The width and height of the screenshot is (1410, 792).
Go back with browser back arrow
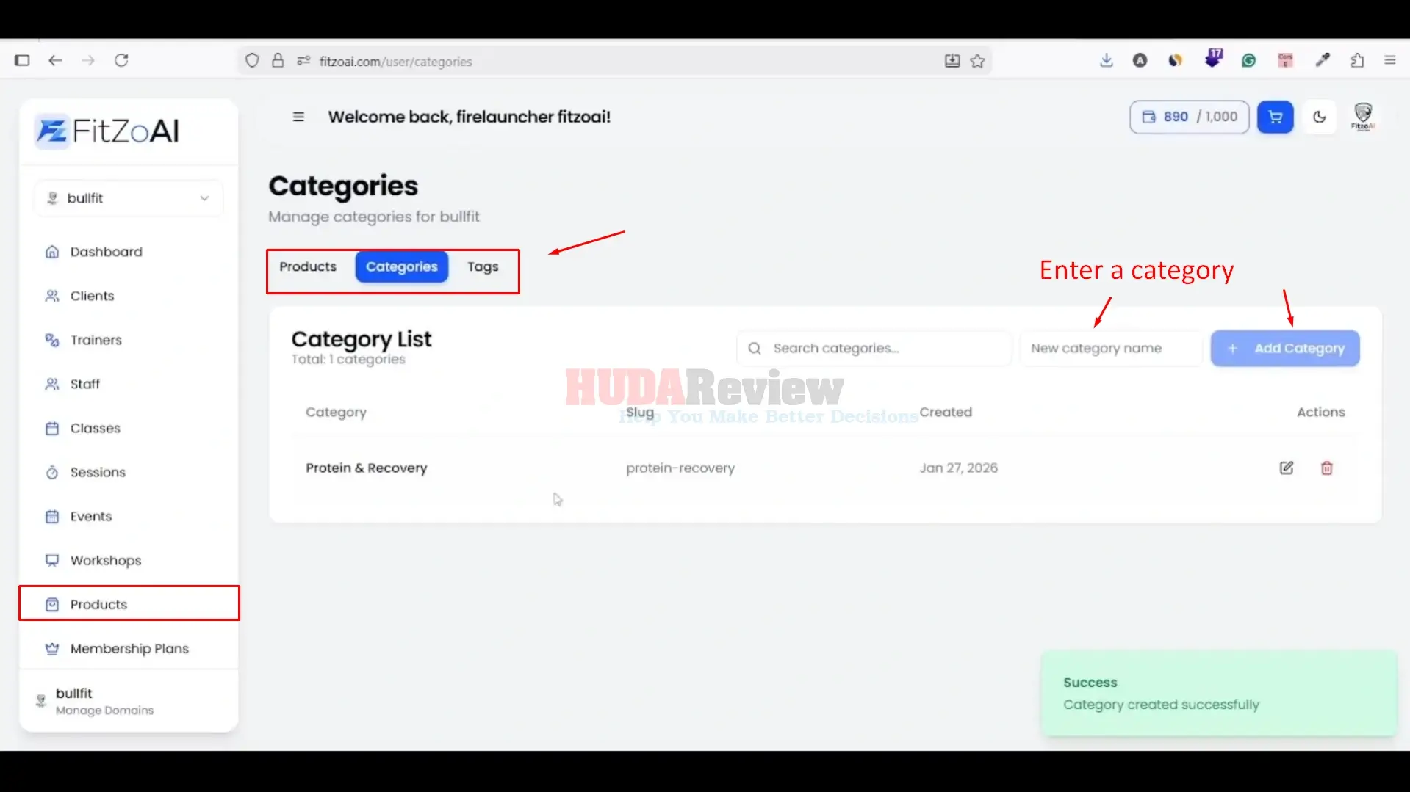point(55,60)
